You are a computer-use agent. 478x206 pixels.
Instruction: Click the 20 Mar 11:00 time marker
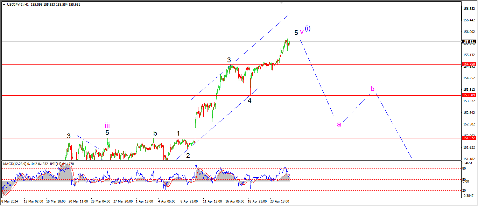pyautogui.click(x=78, y=201)
